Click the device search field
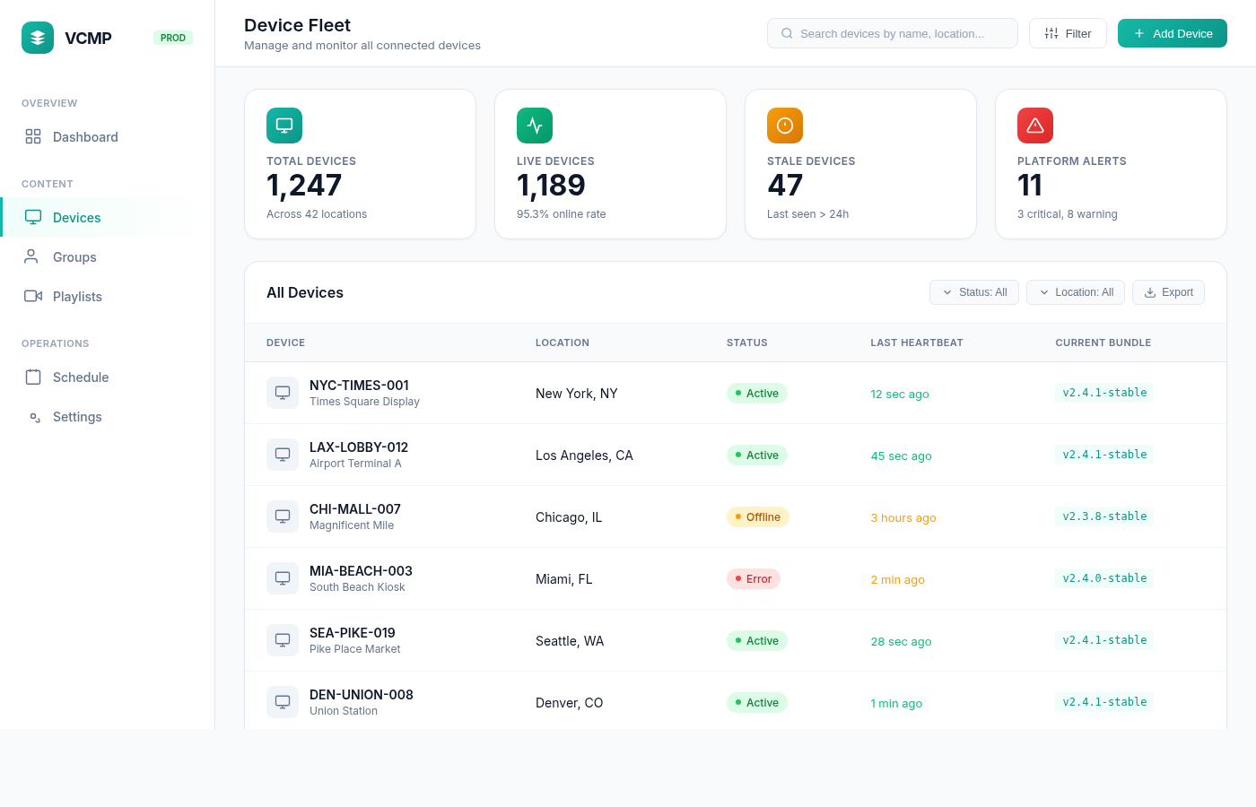The width and height of the screenshot is (1256, 807). pos(892,33)
